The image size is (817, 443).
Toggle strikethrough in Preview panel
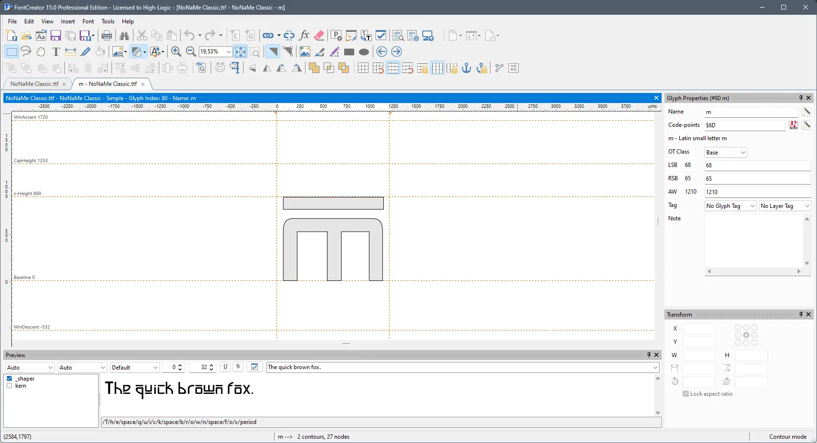(238, 367)
